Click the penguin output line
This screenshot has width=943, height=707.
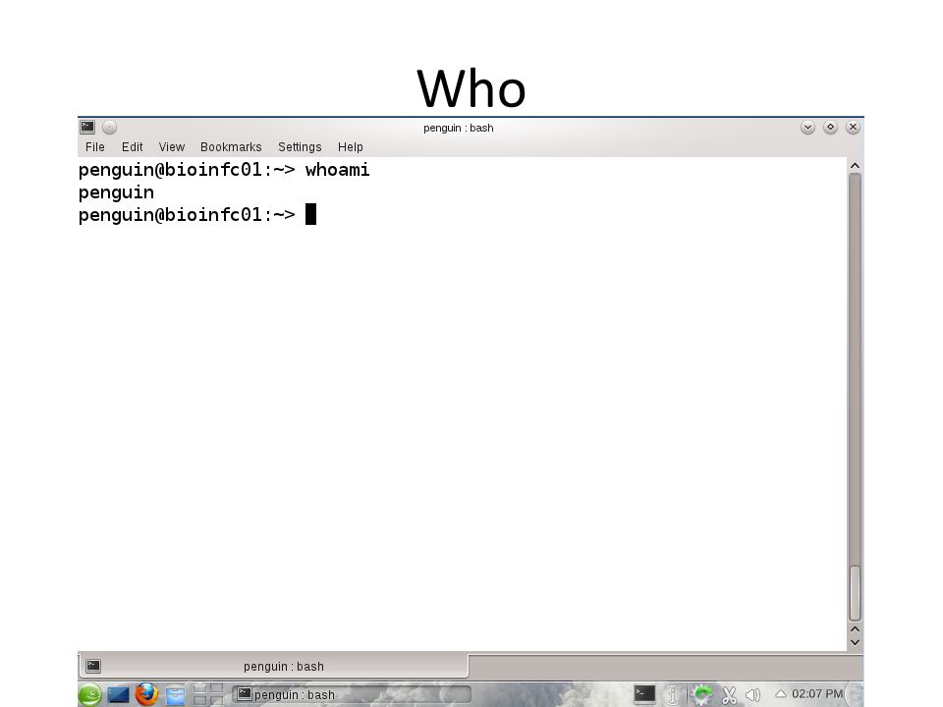pos(116,193)
